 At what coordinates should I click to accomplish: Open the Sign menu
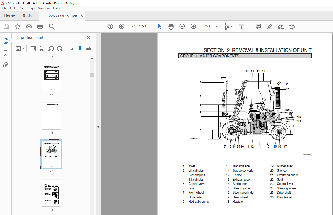pyautogui.click(x=32, y=8)
